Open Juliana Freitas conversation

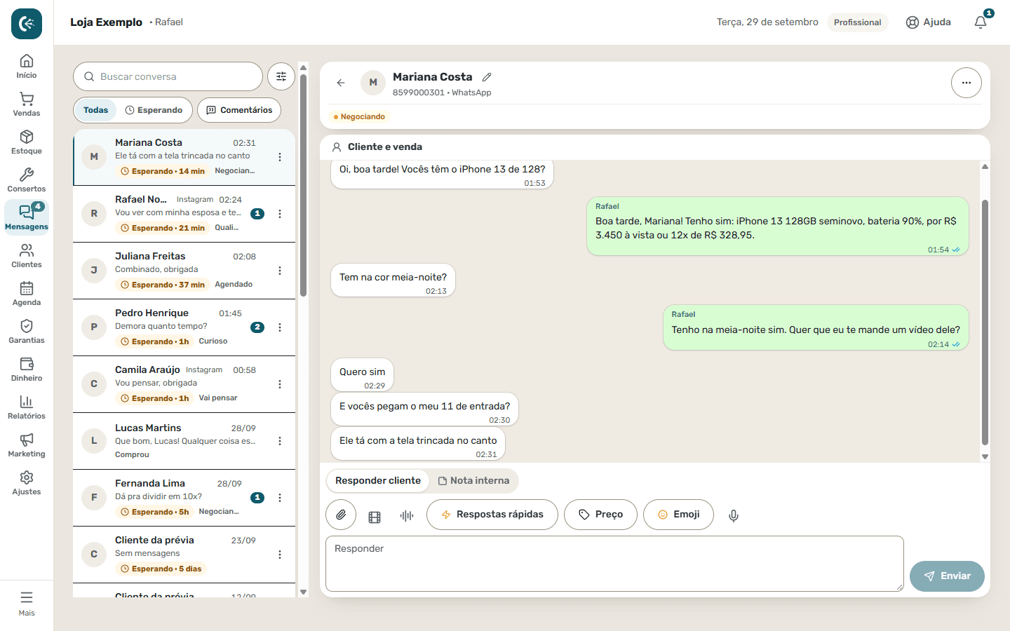click(x=184, y=271)
